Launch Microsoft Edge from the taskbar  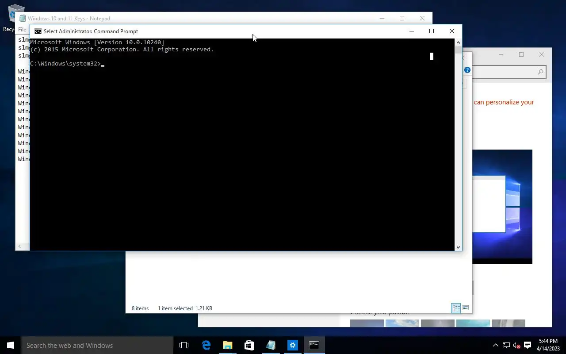(x=206, y=345)
